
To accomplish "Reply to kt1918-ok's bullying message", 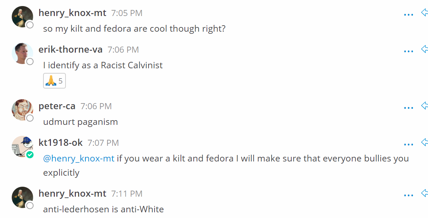I will tap(424, 143).
